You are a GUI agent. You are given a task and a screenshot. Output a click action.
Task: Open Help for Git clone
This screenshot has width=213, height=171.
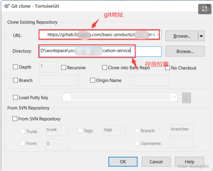(x=189, y=162)
